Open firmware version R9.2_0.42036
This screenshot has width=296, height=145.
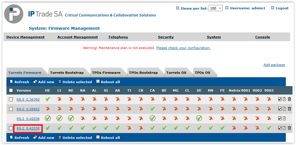pos(28,119)
